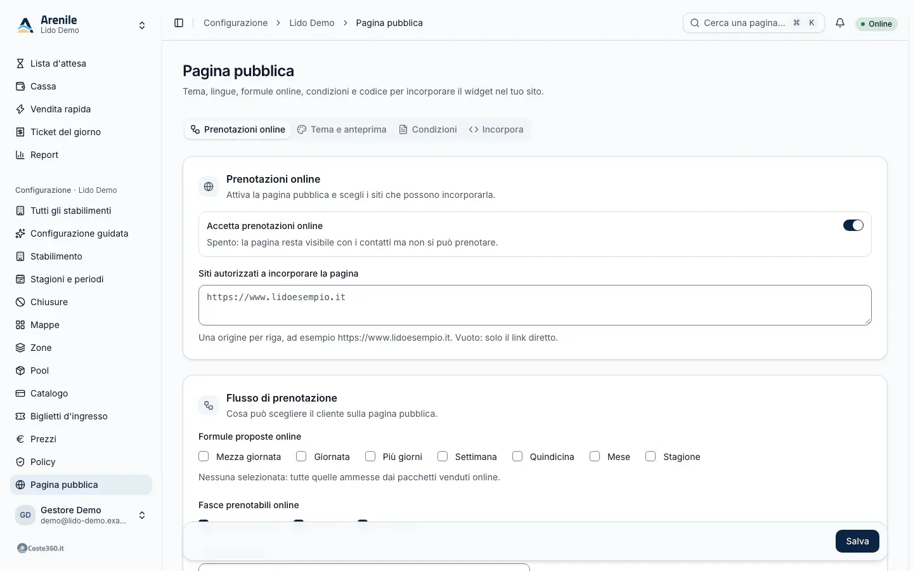Open Tutti gli stabilimenti building icon
913x571 pixels.
pos(20,211)
